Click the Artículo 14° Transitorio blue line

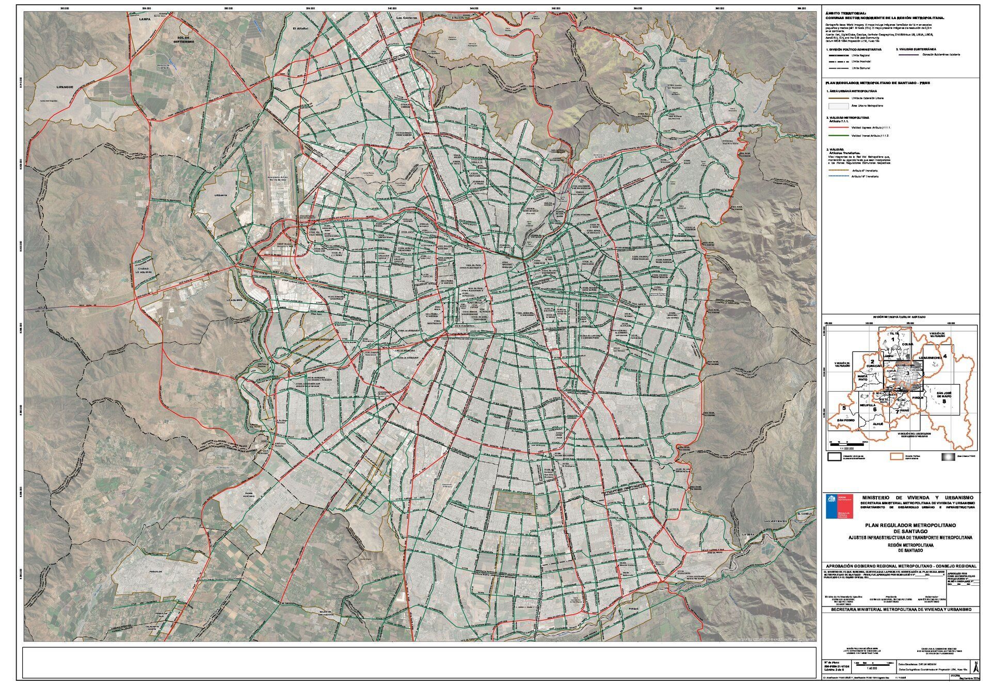click(838, 177)
